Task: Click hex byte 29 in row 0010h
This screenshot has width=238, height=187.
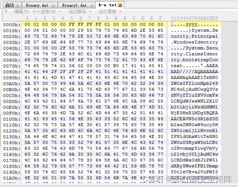Action: 80,30
